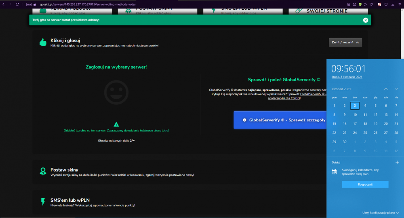Click the gosetti.pl URL address field
The image size is (404, 218).
click(88, 4)
